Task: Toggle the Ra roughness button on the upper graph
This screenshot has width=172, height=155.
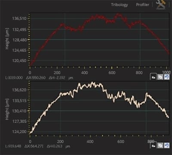Action: pyautogui.click(x=154, y=77)
